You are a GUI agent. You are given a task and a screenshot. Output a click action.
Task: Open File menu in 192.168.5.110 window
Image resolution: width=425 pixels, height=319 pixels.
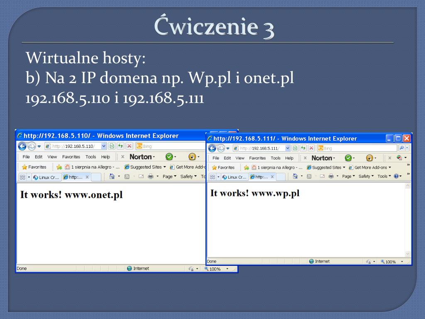click(x=26, y=157)
